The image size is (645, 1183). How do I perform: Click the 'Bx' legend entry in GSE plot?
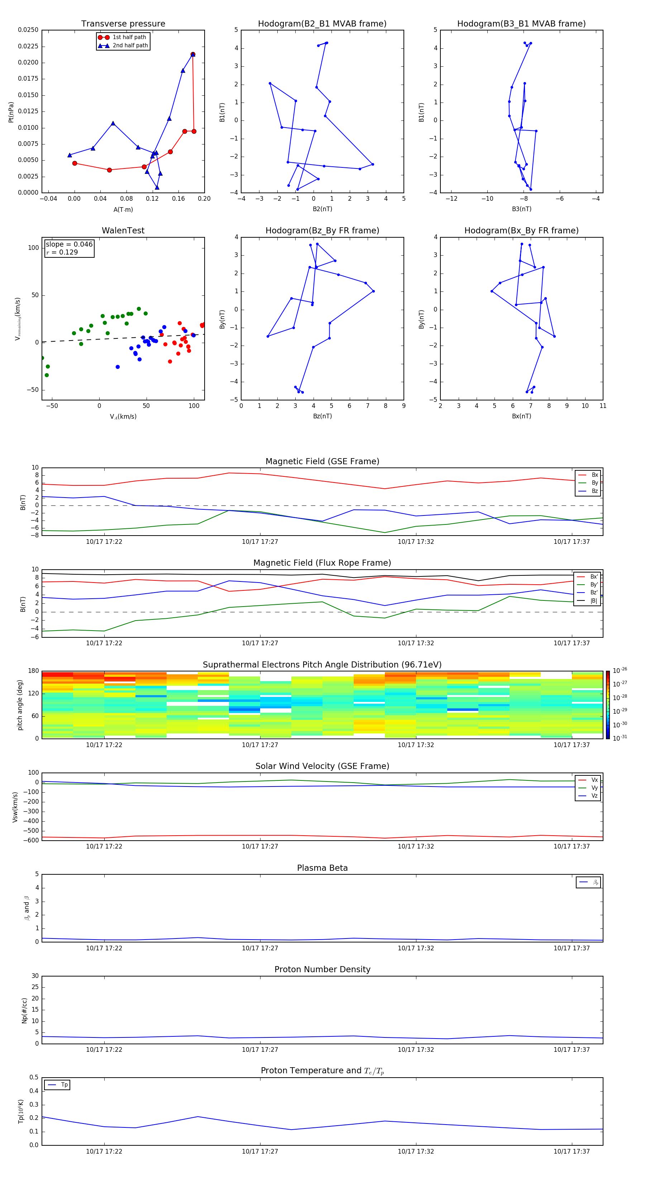pos(588,475)
